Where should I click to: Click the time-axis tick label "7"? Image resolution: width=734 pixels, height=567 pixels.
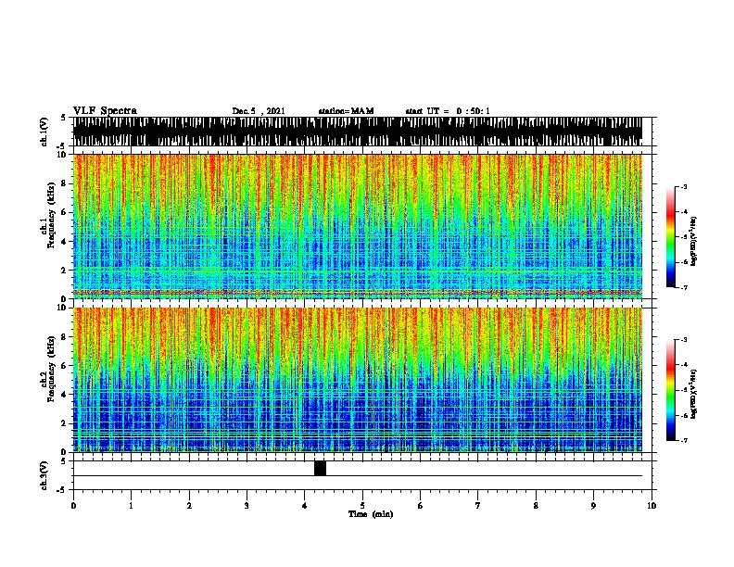coord(478,506)
